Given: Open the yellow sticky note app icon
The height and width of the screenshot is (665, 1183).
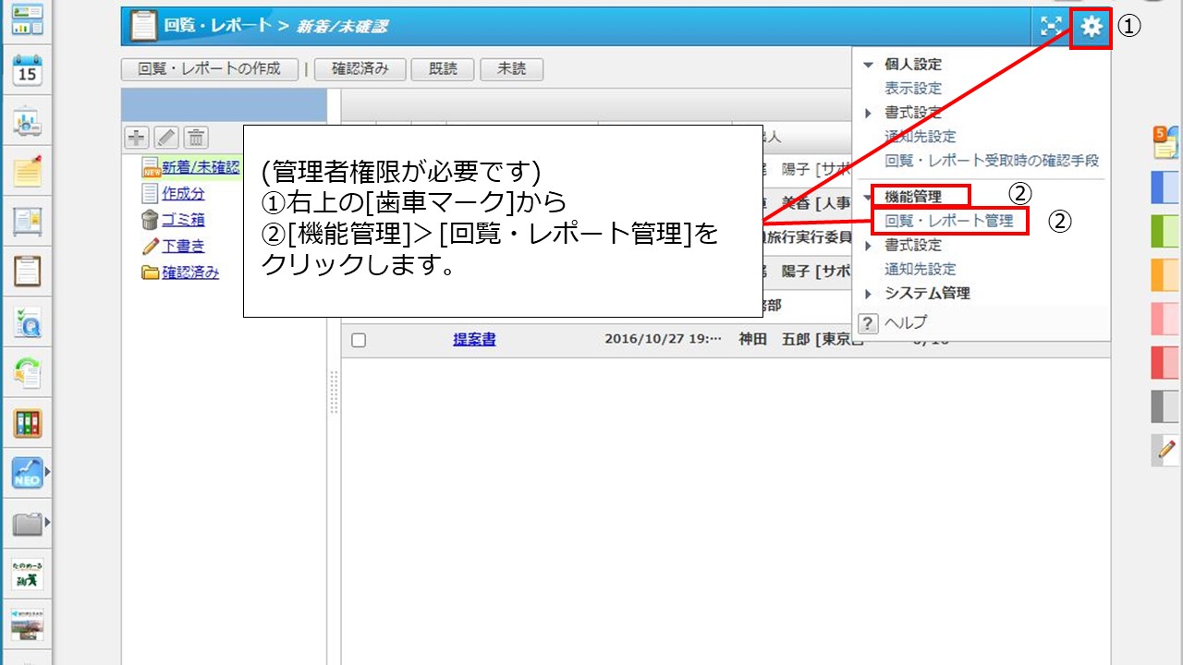Looking at the screenshot, I should tap(28, 172).
